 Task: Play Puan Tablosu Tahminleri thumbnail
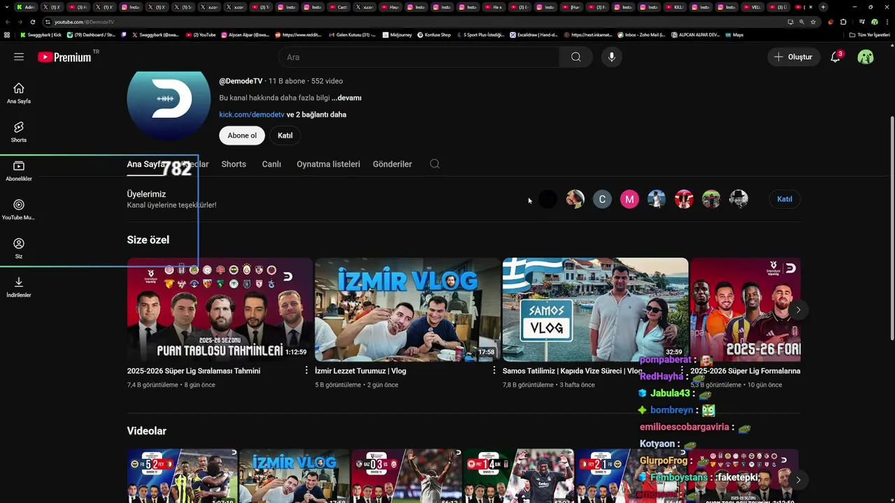click(220, 309)
